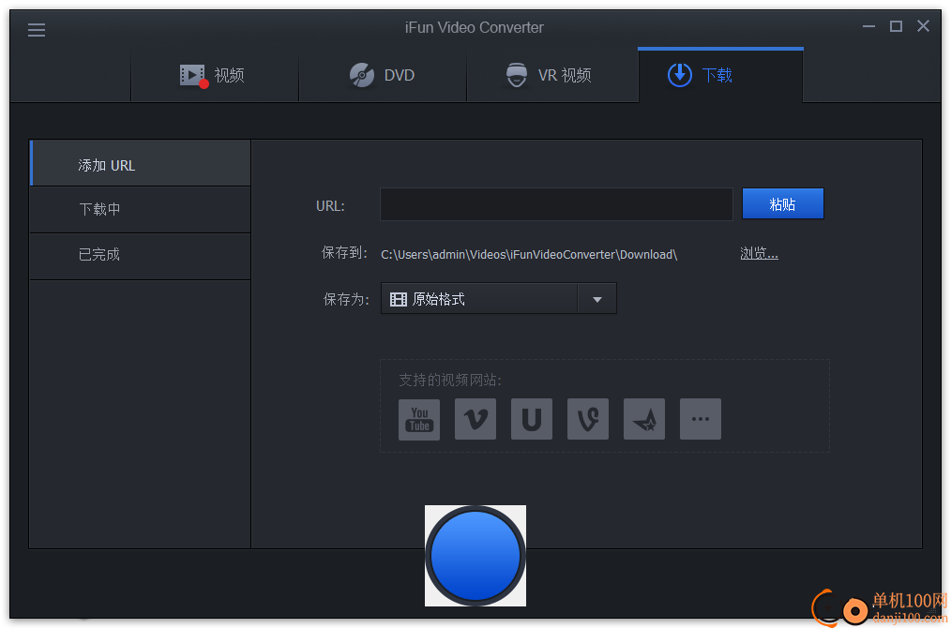This screenshot has width=951, height=628.
Task: Click the Vimeo supported site icon
Action: [x=475, y=419]
